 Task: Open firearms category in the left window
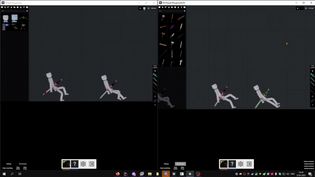click(x=8, y=7)
